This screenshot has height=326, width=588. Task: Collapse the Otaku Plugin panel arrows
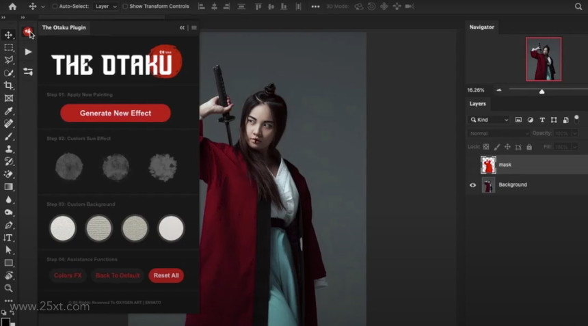[182, 28]
